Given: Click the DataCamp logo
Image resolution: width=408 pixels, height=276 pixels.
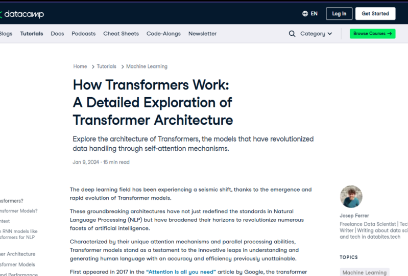Looking at the screenshot, I should click(x=22, y=14).
